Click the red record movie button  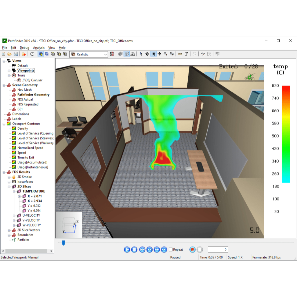192,249
